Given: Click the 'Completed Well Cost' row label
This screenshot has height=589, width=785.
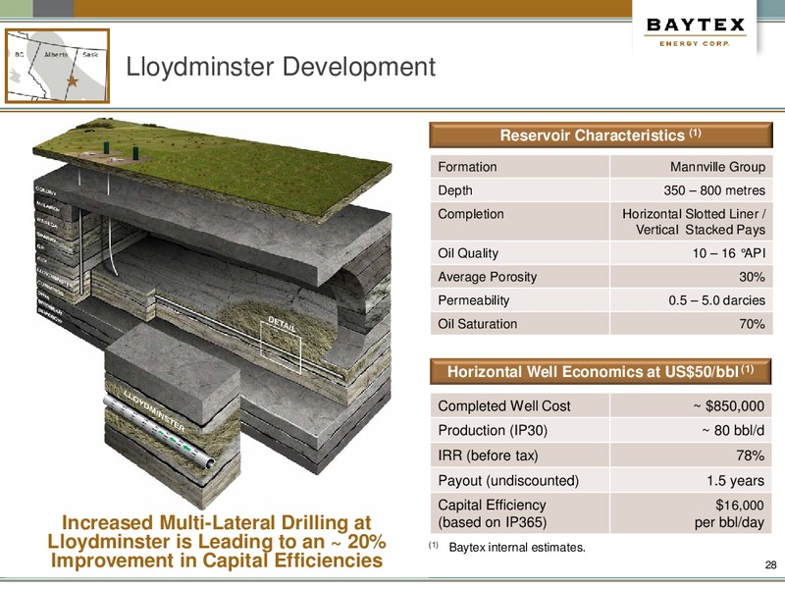Looking at the screenshot, I should (x=503, y=405).
